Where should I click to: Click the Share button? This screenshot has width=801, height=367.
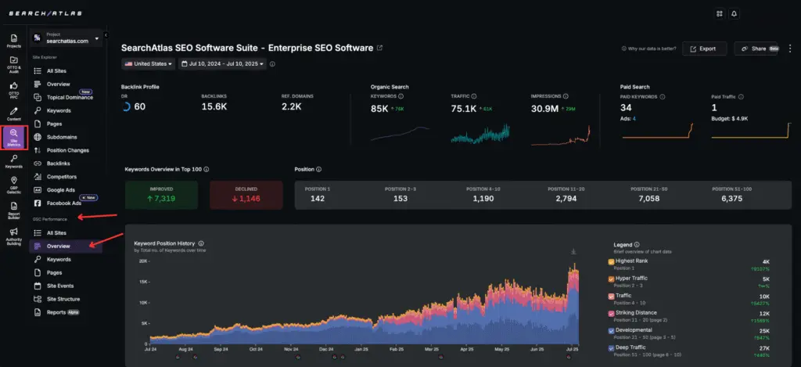[756, 49]
